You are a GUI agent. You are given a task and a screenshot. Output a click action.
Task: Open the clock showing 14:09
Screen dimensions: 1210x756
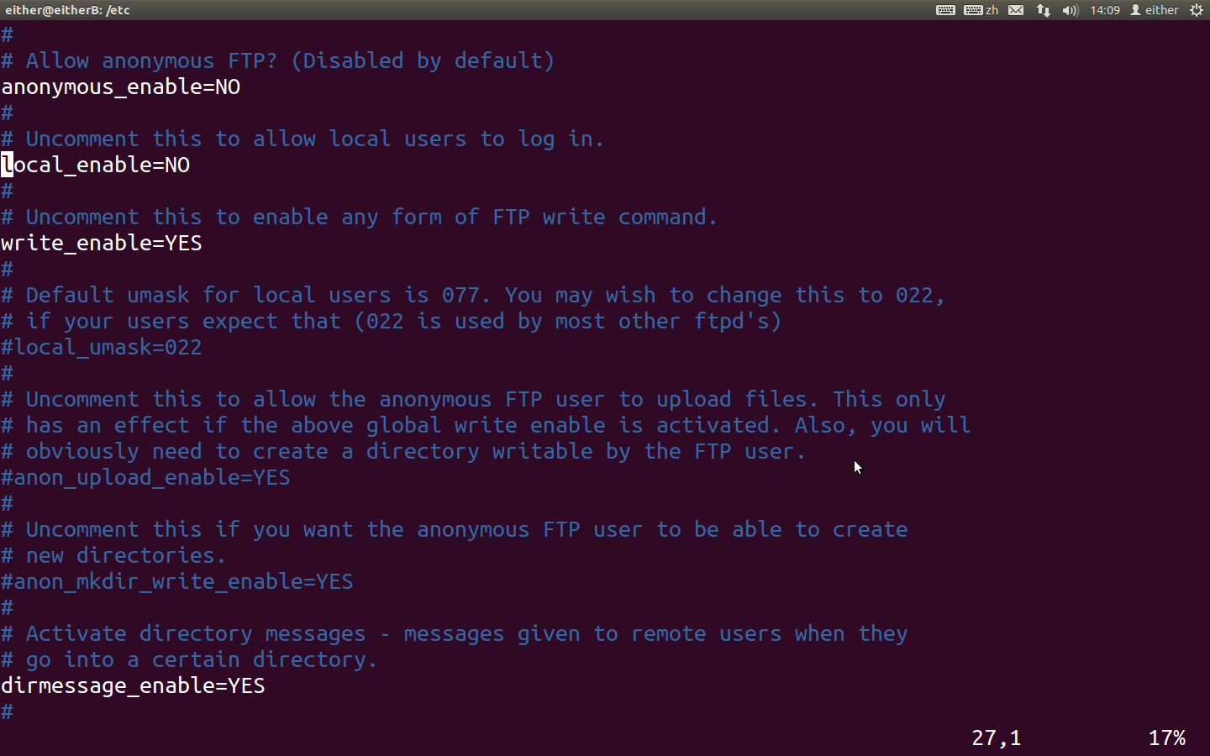(1105, 10)
